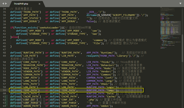Click 'Common/' string on line 54
The width and height of the screenshot is (184, 108).
pos(106,75)
